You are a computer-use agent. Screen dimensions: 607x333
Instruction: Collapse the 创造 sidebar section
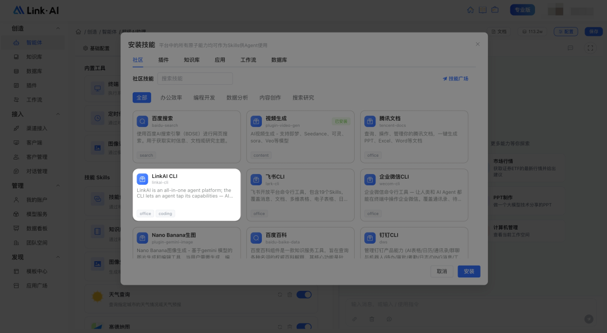pos(58,28)
